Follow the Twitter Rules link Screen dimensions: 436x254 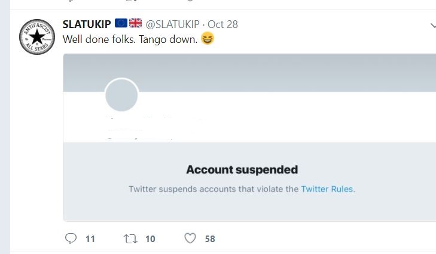pos(327,189)
